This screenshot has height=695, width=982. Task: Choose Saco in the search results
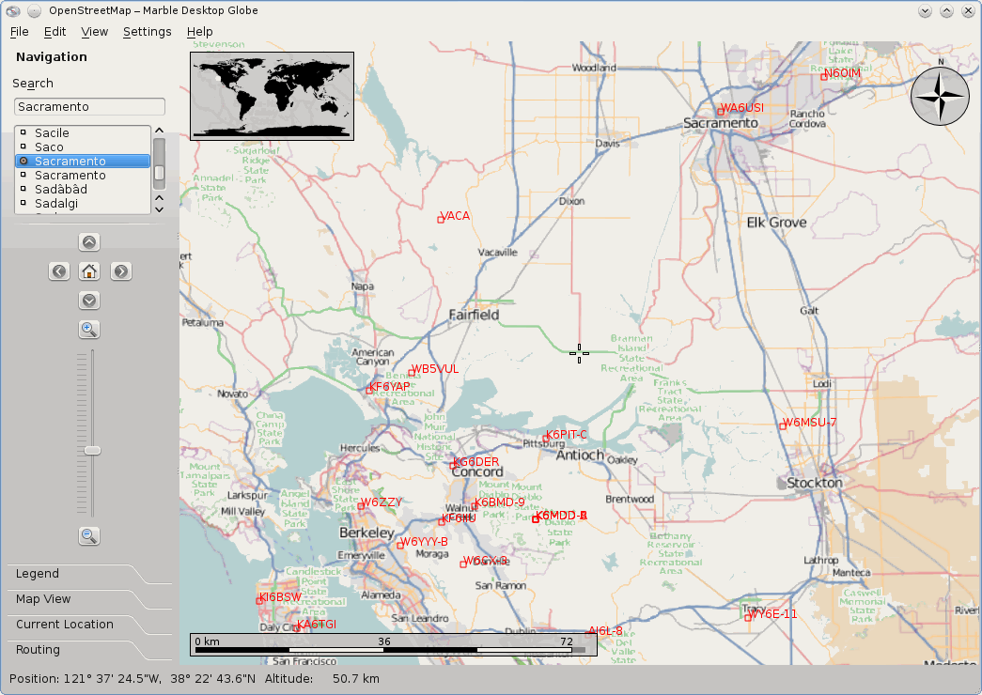(x=83, y=147)
